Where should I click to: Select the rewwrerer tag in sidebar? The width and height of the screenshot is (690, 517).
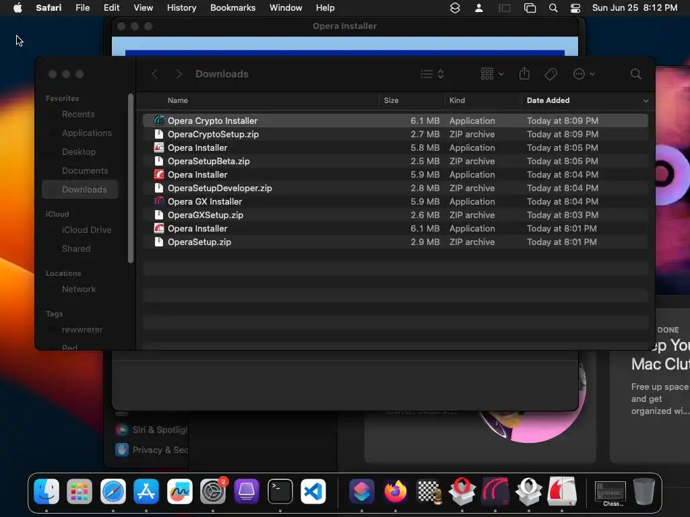point(82,330)
